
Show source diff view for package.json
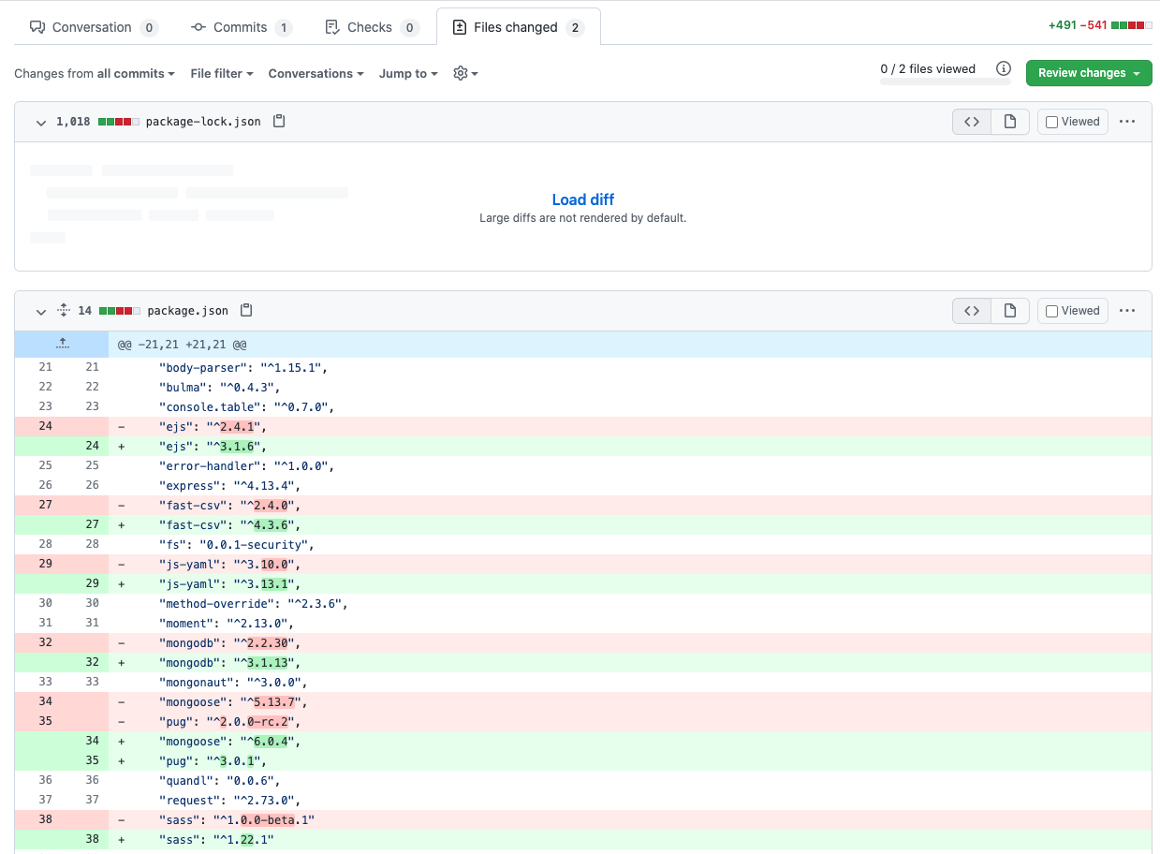[972, 311]
